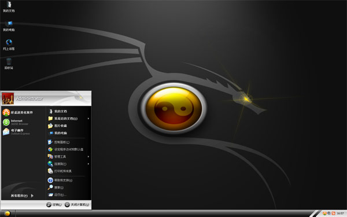This screenshot has width=347, height=217.
Task: Click the 关闭计算机 shutdown button
Action: coord(77,205)
